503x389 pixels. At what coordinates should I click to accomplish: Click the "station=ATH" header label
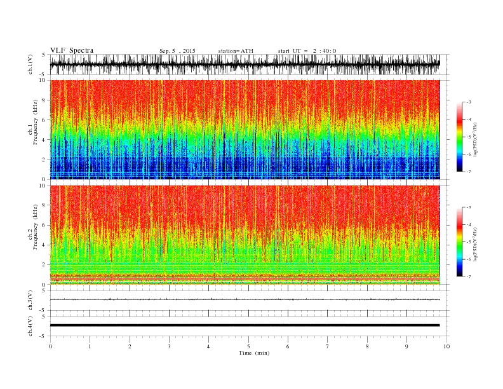[236, 51]
